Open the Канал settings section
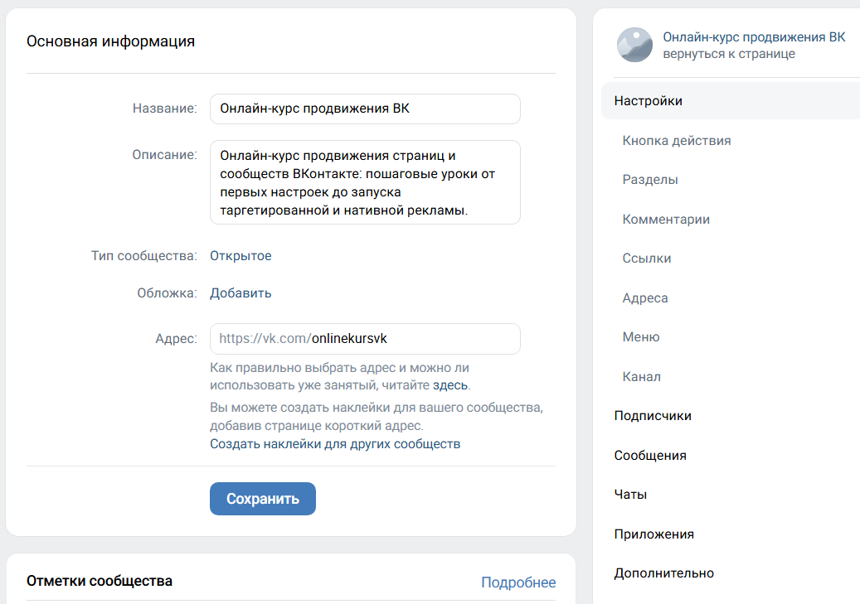 (x=640, y=376)
